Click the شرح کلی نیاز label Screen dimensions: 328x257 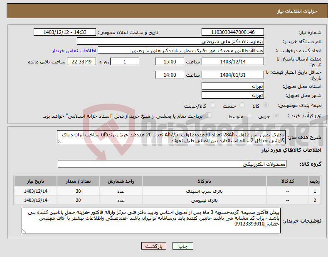pos(304,138)
